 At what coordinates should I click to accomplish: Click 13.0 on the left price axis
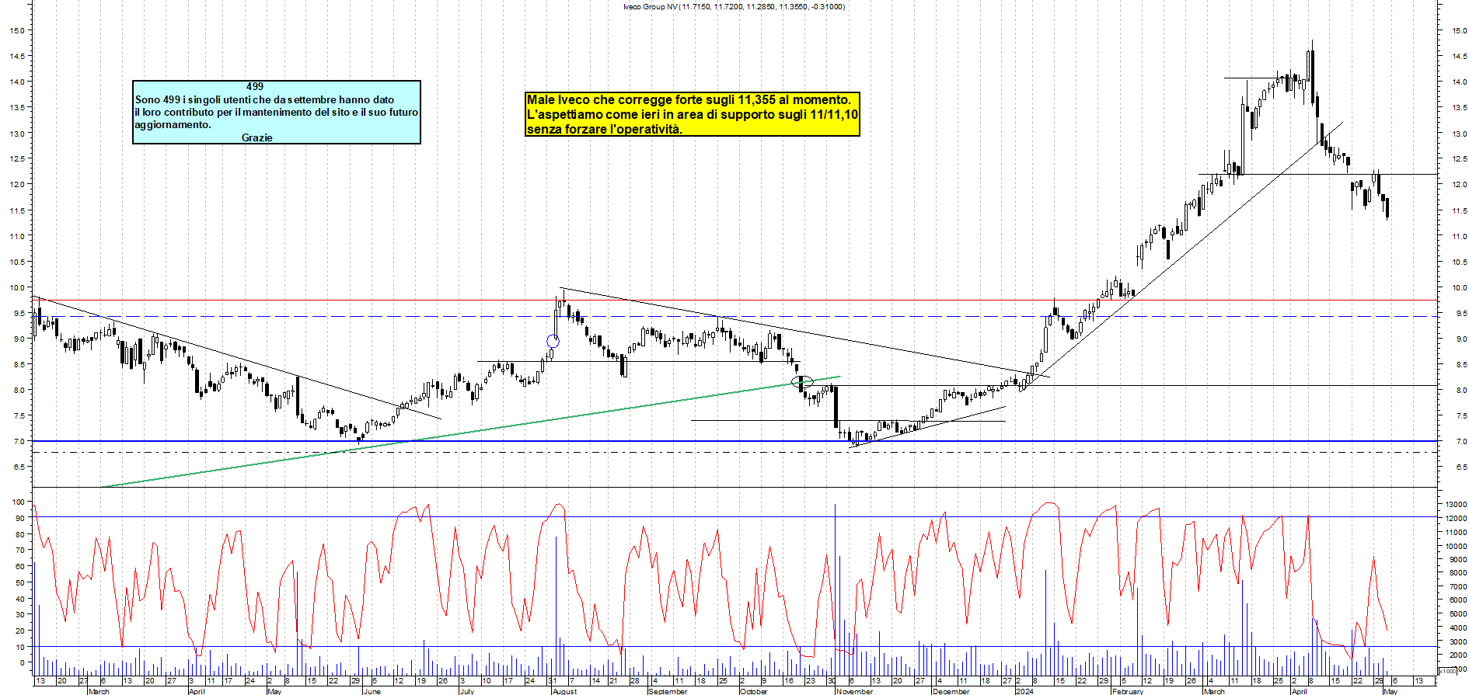pyautogui.click(x=17, y=134)
